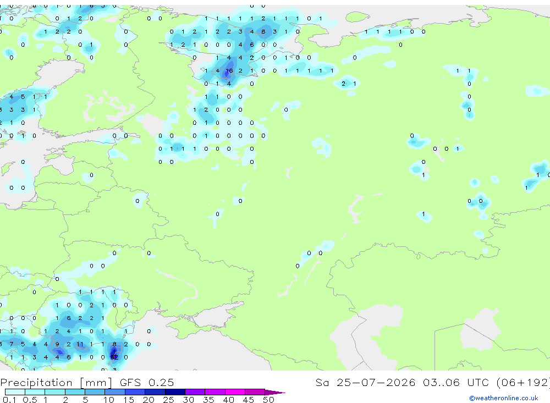This screenshot has height=403, width=550.
Task: Click the '16' precipitation value on map
Action: [x=229, y=71]
